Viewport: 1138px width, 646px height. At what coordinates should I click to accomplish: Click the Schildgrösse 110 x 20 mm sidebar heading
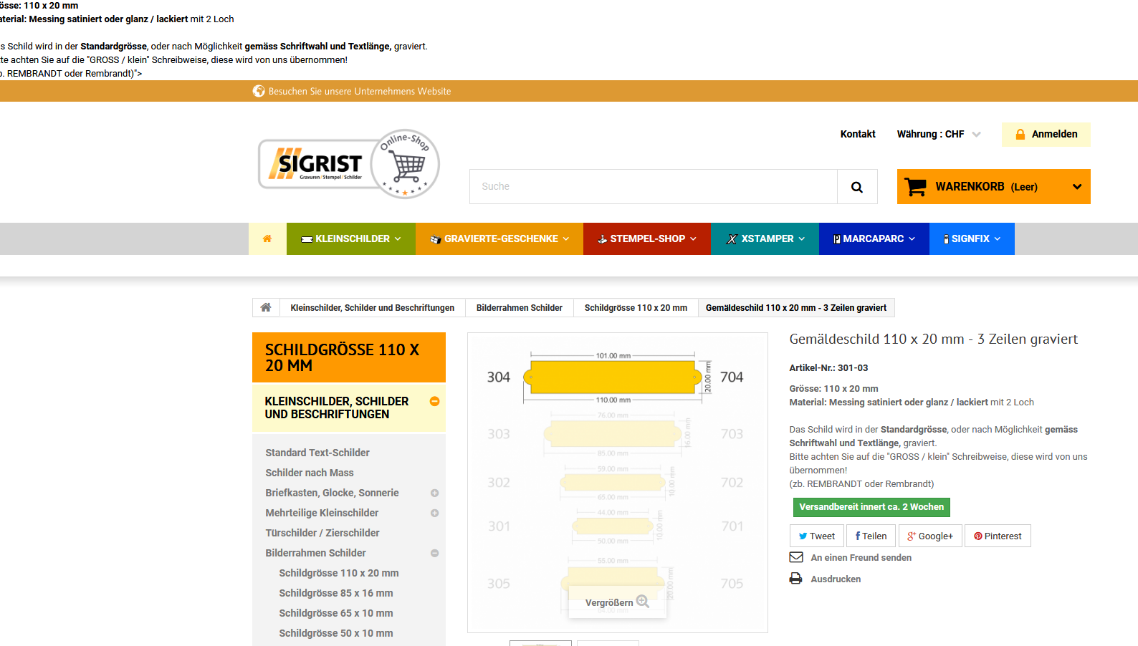[349, 357]
